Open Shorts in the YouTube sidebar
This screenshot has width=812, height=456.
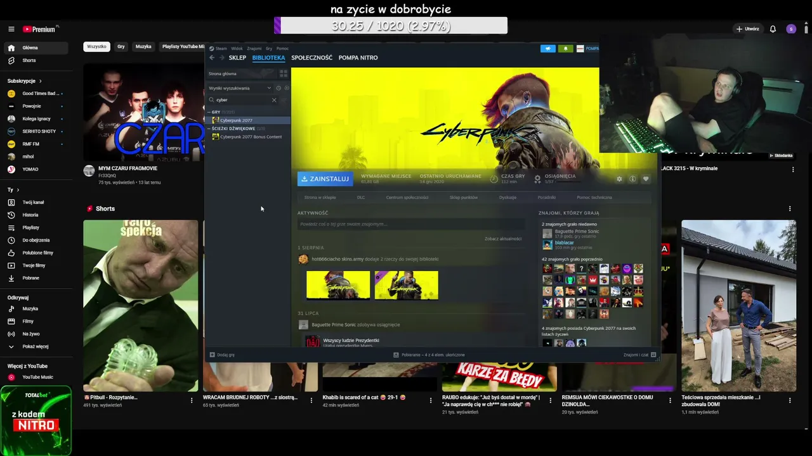[36, 61]
